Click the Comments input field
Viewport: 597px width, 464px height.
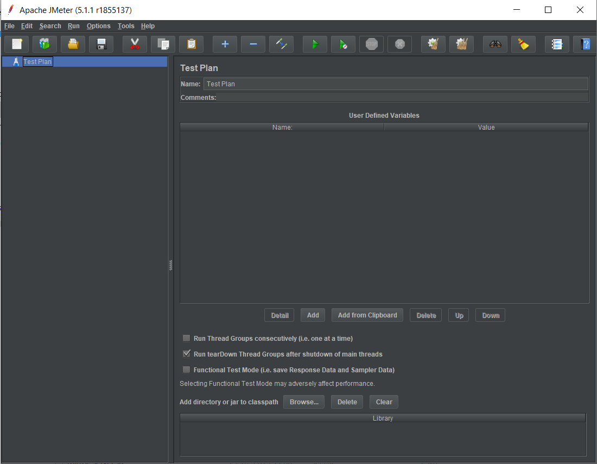coord(403,98)
